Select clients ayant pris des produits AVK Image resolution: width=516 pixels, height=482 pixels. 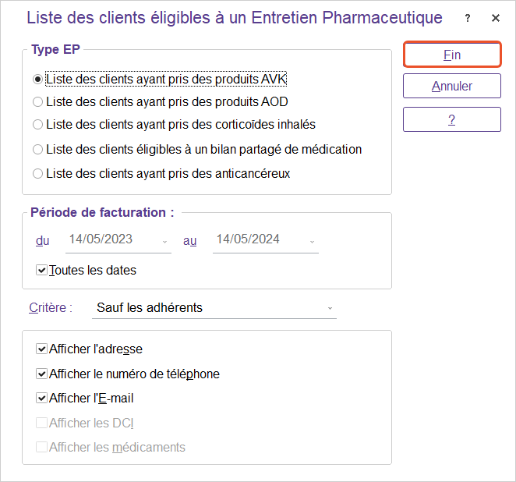[37, 79]
